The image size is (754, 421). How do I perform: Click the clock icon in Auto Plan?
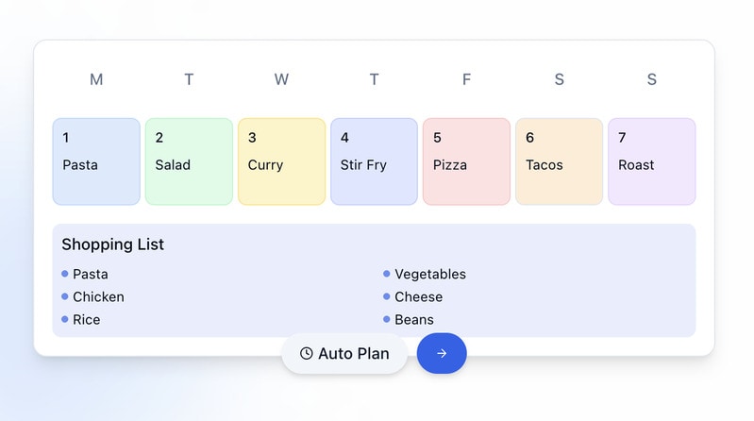click(x=306, y=354)
